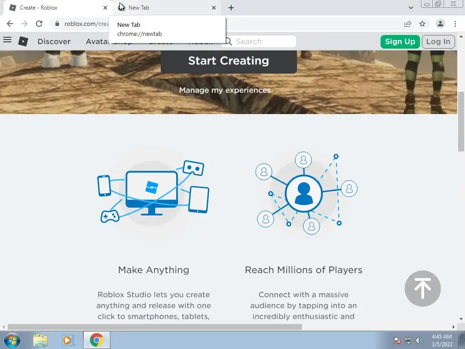Click the Sign Up button
This screenshot has height=349, width=465.
(x=400, y=41)
